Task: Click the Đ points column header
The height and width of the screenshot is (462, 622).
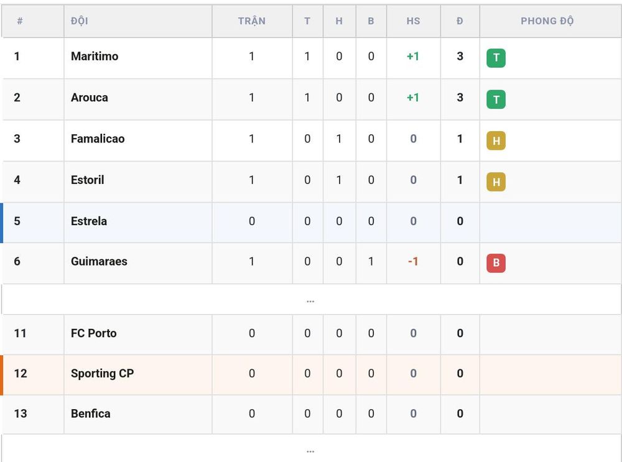Action: coord(460,21)
